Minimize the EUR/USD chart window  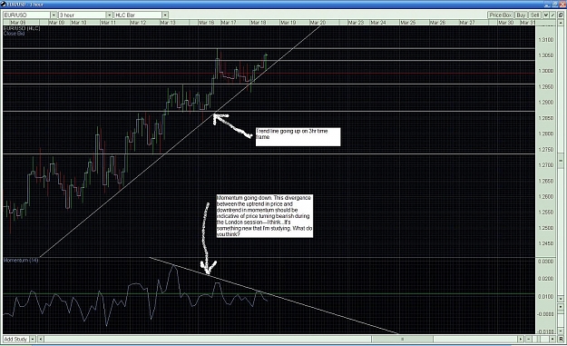547,5
